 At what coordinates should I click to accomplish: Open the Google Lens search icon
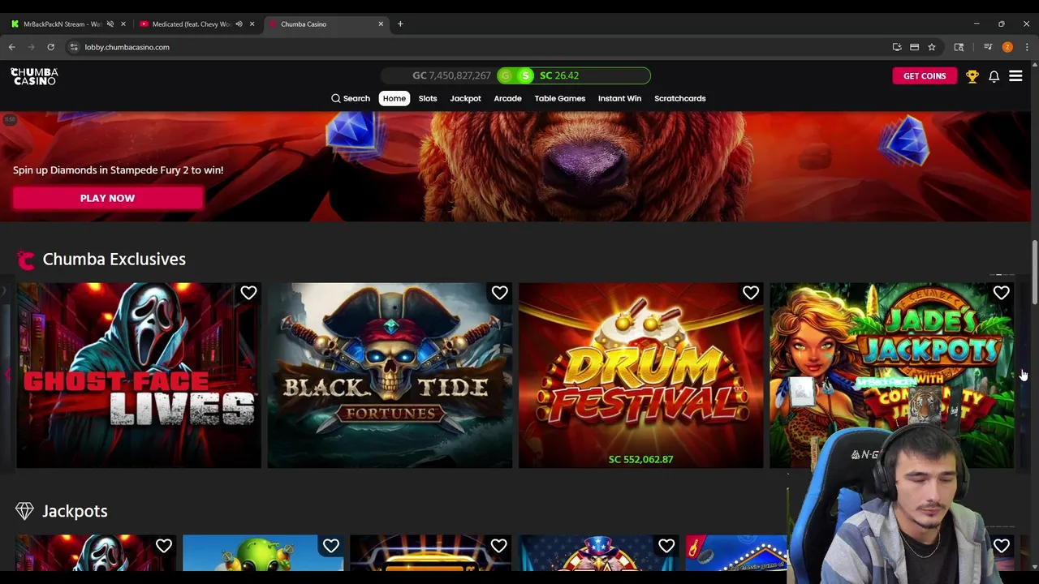point(959,47)
